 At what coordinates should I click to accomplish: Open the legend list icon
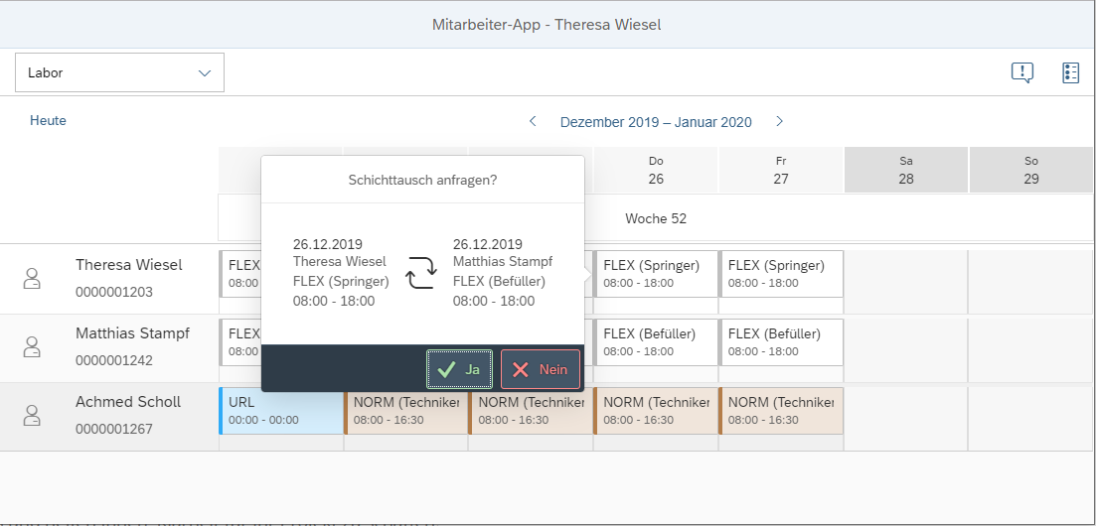(x=1070, y=72)
